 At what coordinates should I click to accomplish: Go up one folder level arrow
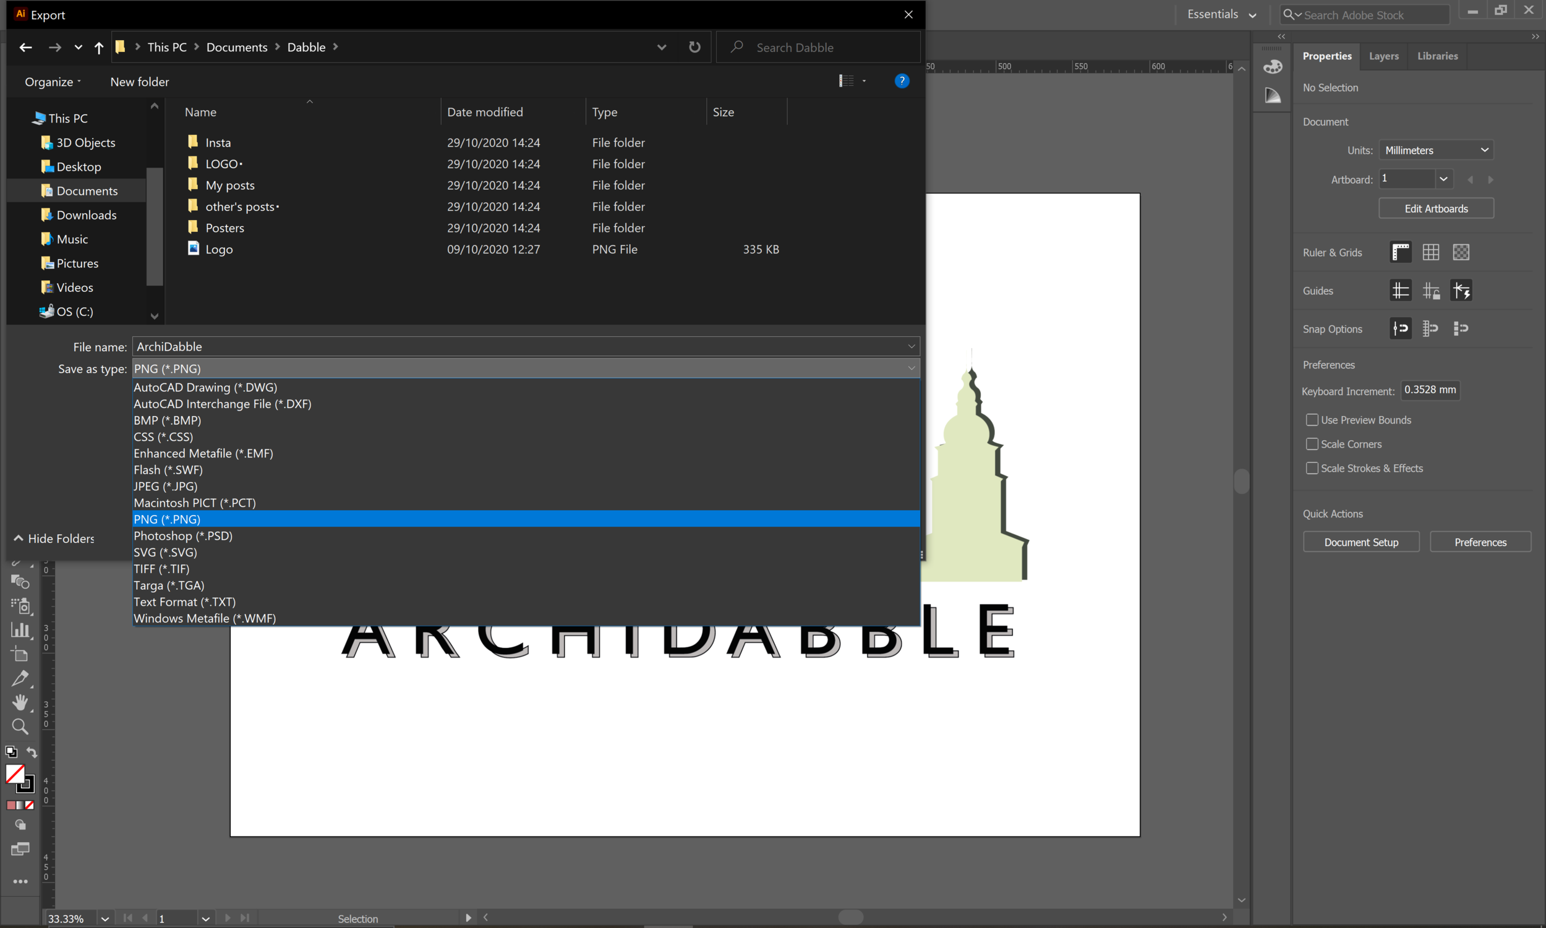98,48
